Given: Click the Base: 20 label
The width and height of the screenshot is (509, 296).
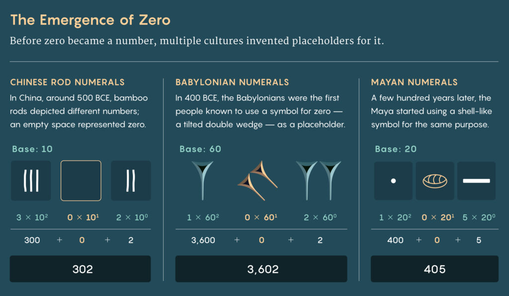Looking at the screenshot, I should (x=396, y=149).
